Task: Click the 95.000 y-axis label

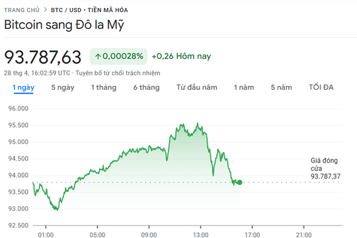Action: pos(19,142)
